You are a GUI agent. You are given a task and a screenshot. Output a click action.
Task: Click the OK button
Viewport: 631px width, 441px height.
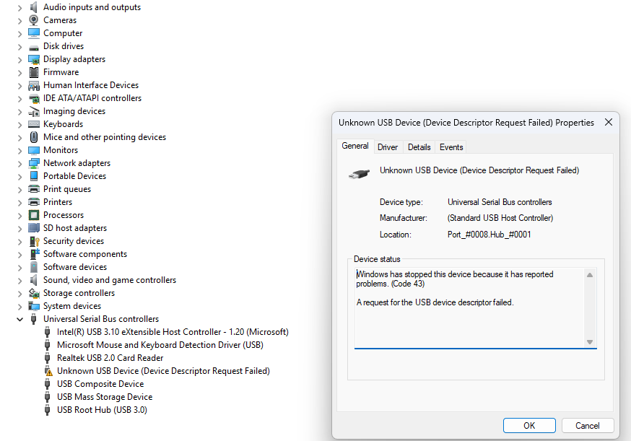tap(529, 426)
